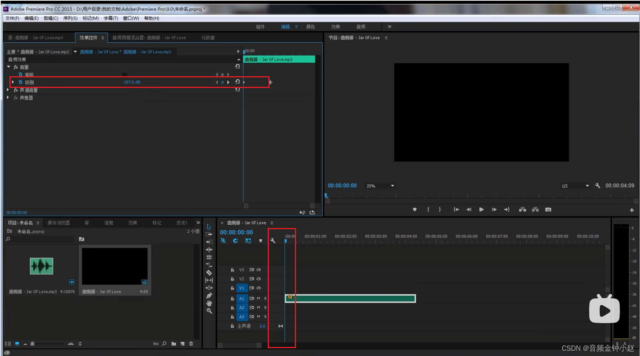Switch to the 元数据 tab
The height and width of the screenshot is (356, 640).
coord(208,38)
